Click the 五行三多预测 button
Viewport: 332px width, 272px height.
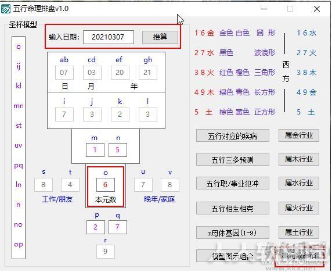(x=233, y=159)
